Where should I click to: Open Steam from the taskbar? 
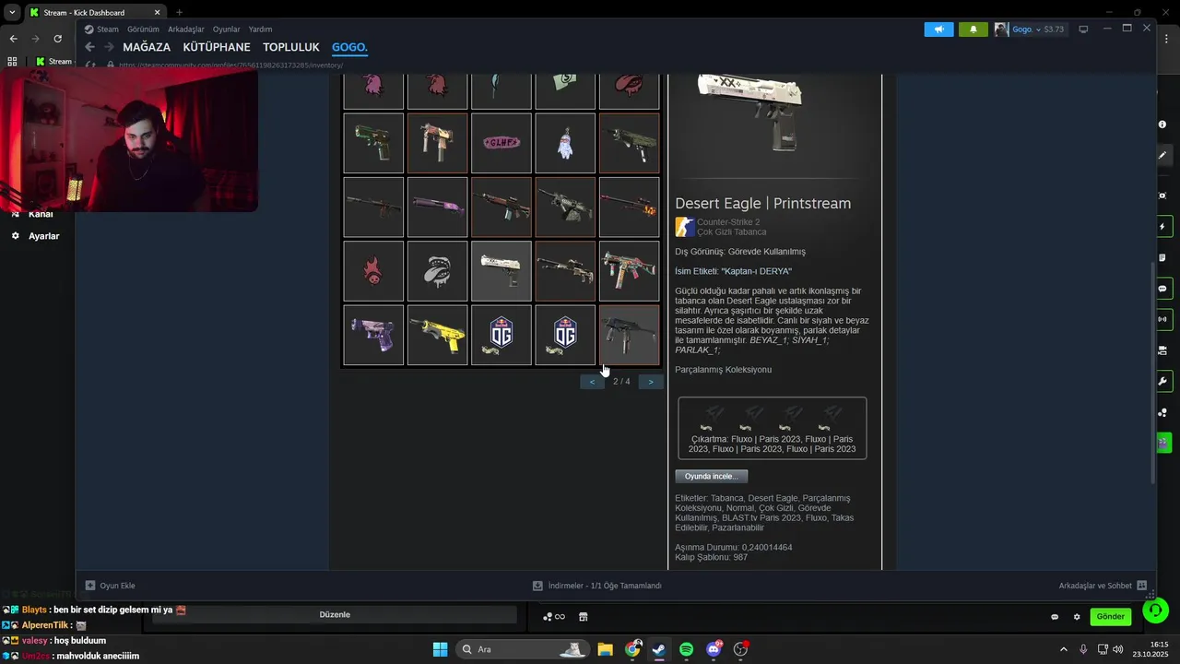pos(659,649)
